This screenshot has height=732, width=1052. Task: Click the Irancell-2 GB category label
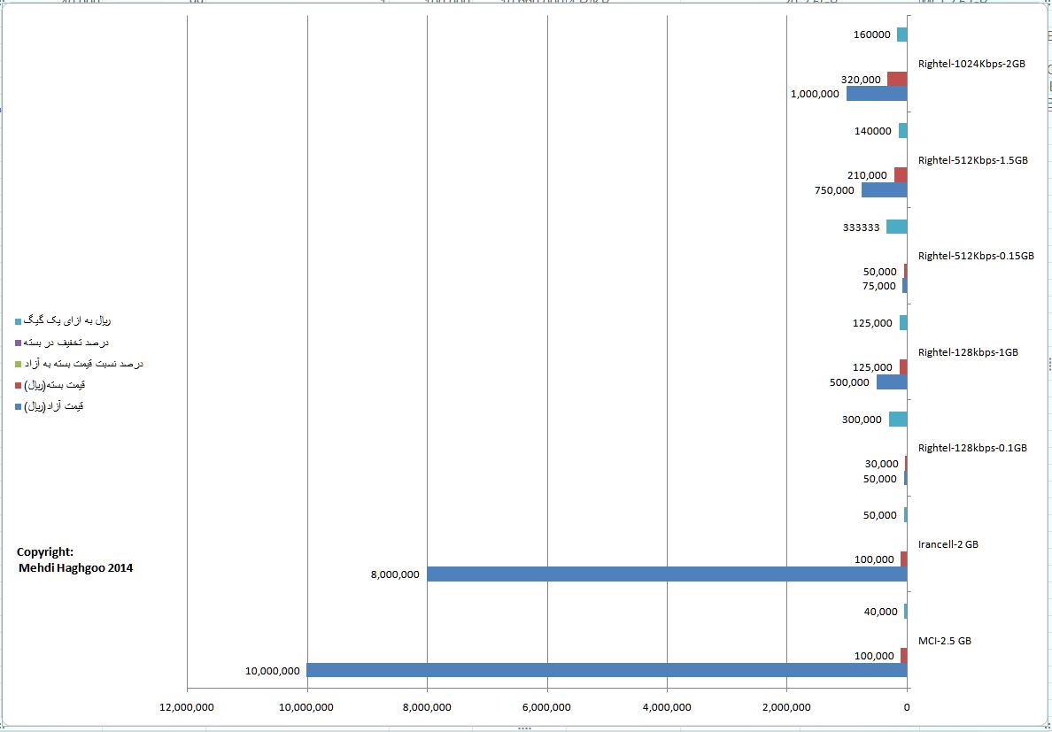coord(948,544)
